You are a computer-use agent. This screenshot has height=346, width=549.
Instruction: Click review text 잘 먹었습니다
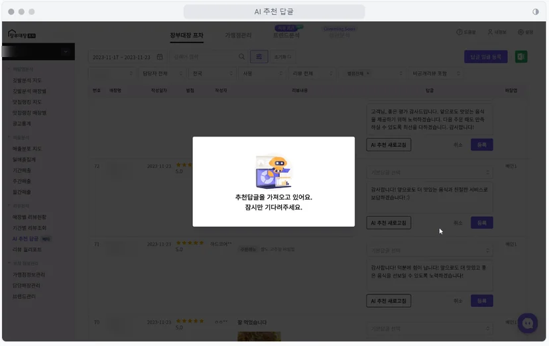(252, 322)
